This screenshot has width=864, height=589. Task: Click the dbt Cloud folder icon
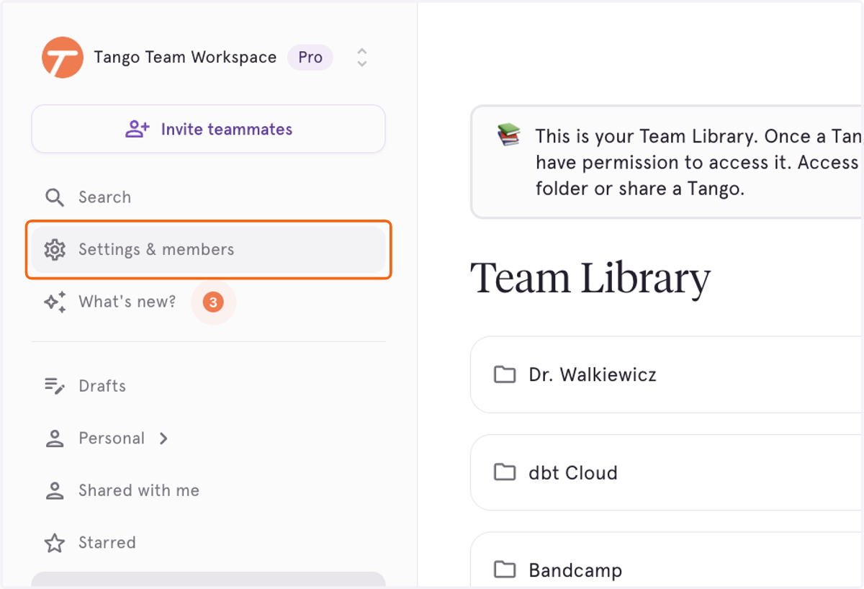click(505, 472)
